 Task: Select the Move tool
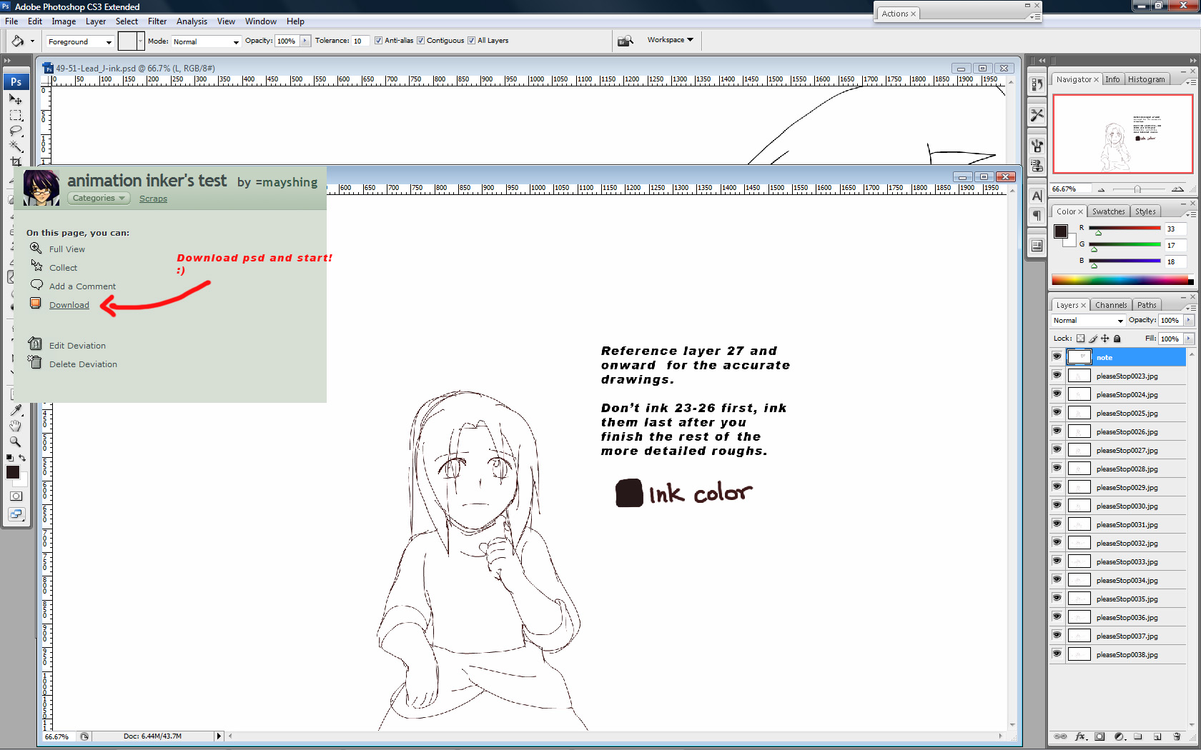[16, 100]
